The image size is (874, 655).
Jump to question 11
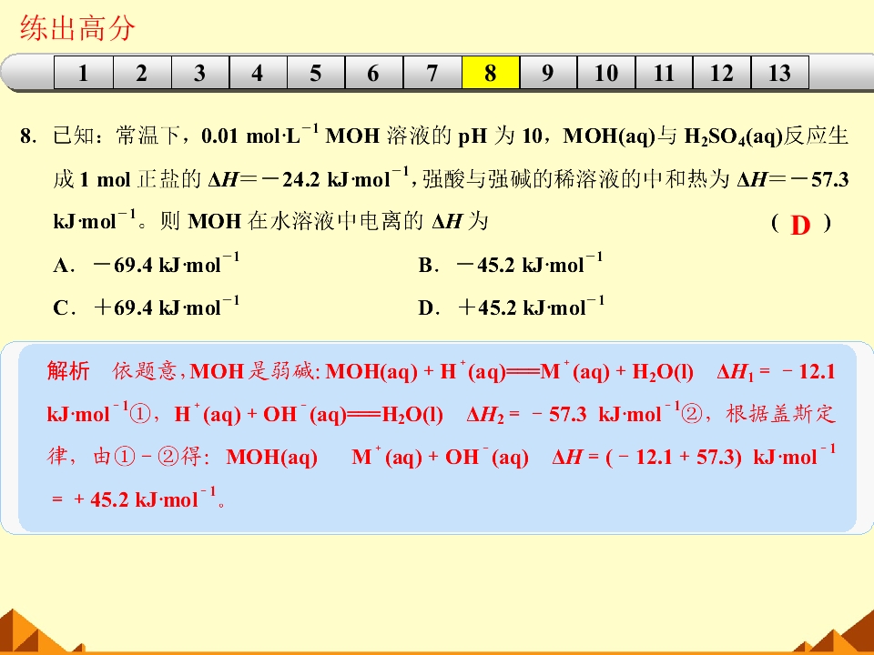pos(665,73)
